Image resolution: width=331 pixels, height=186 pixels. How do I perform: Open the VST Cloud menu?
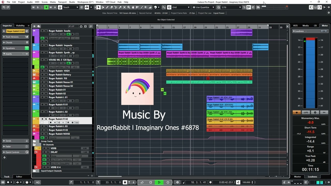[x=110, y=2]
